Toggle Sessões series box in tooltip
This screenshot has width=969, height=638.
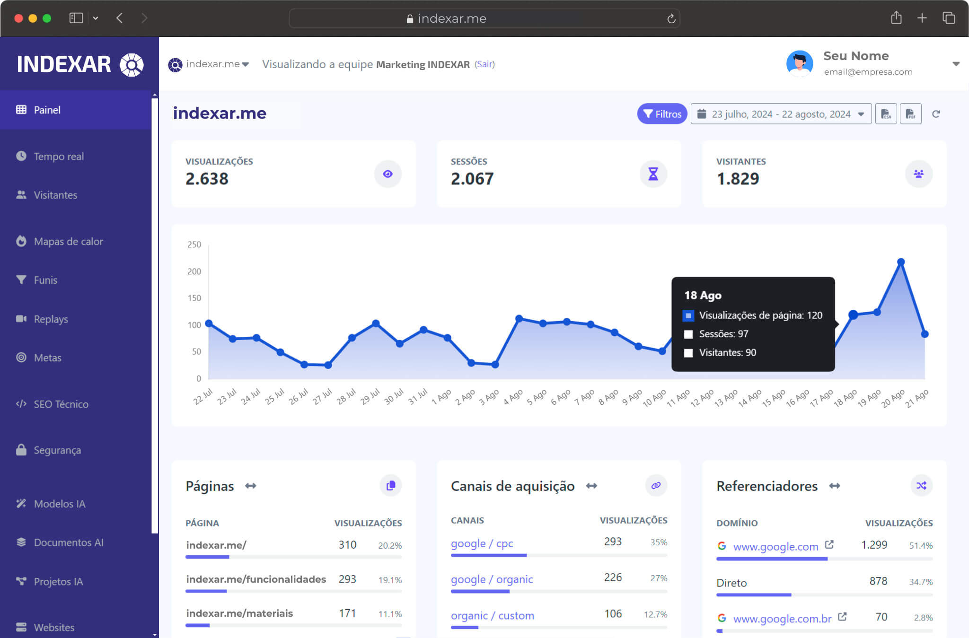[x=688, y=334]
